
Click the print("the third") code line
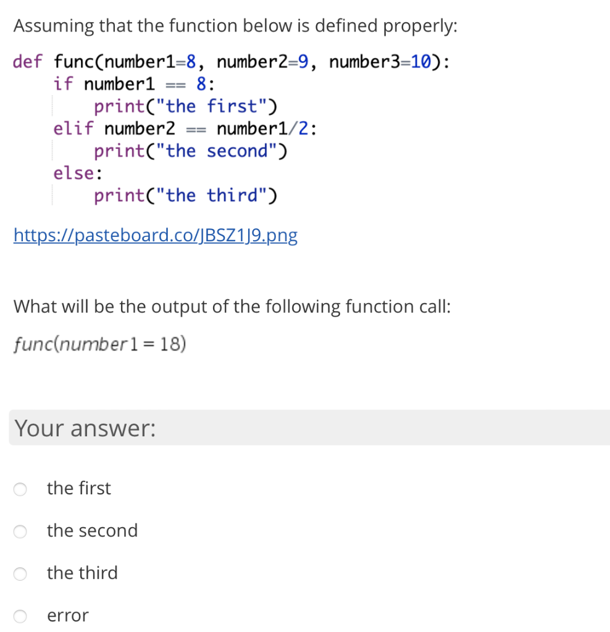[x=186, y=196]
